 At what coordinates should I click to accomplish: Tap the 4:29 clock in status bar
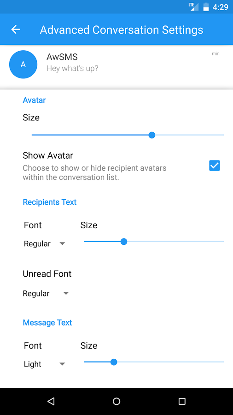[220, 7]
